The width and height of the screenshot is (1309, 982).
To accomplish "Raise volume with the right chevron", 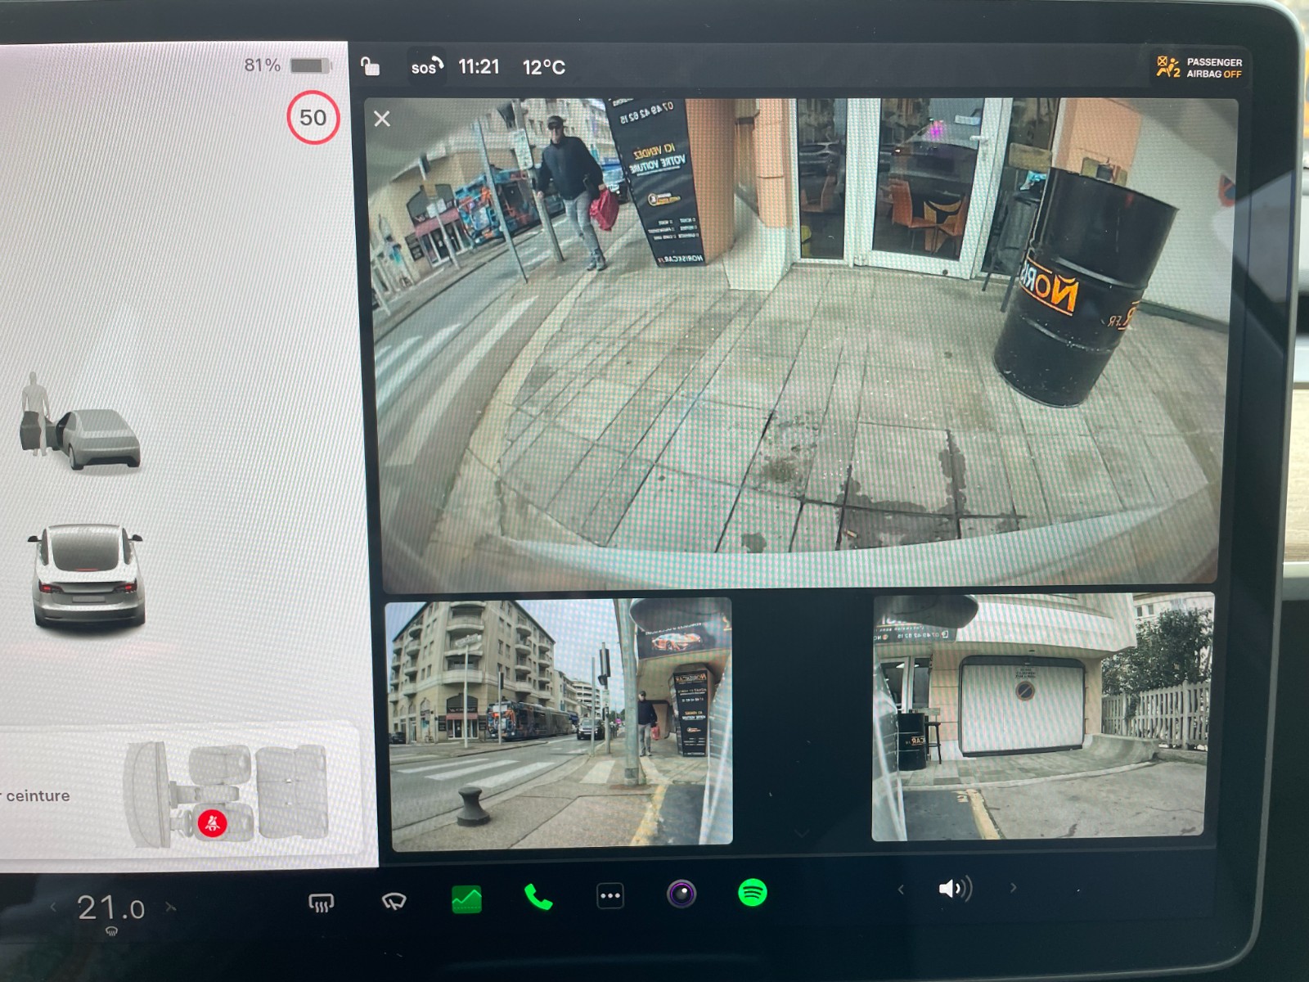I will 1013,888.
